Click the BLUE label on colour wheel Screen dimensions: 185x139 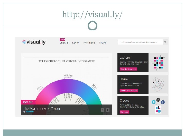[x=95, y=87]
